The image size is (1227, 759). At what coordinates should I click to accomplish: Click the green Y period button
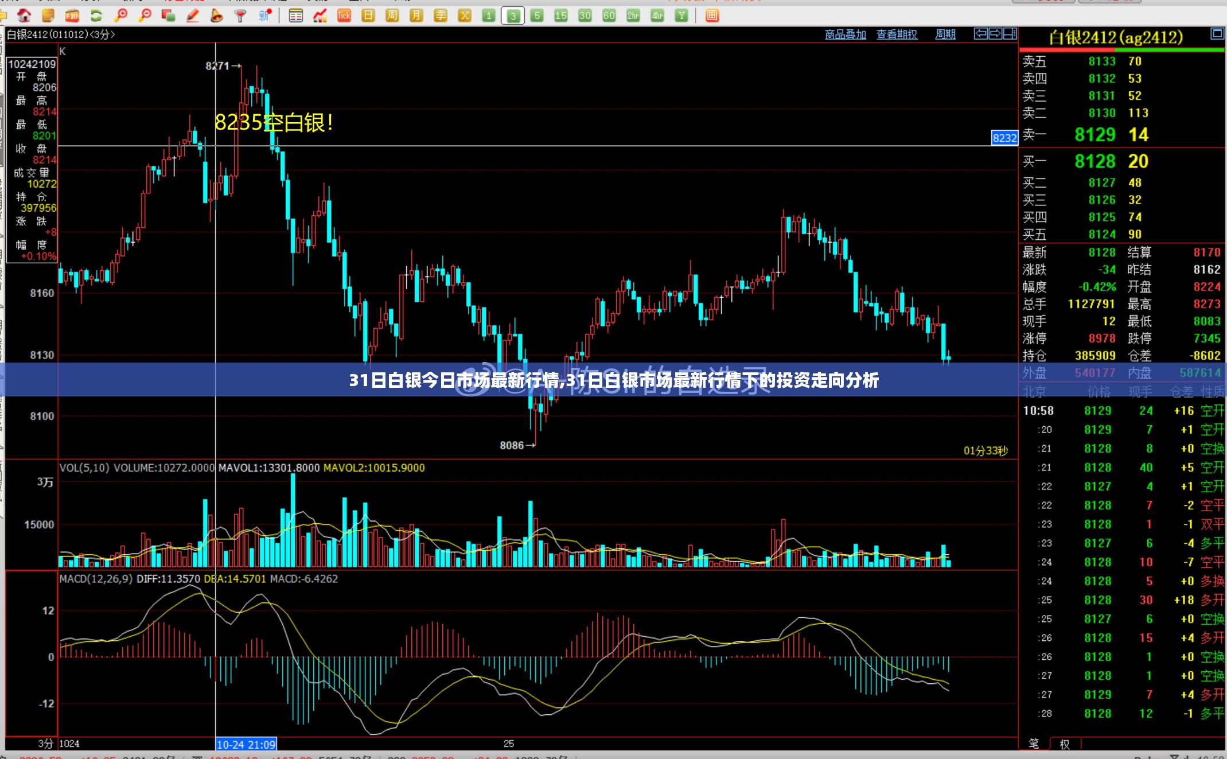pyautogui.click(x=681, y=15)
